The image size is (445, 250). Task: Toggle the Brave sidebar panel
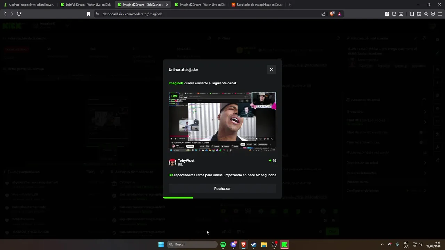click(412, 14)
